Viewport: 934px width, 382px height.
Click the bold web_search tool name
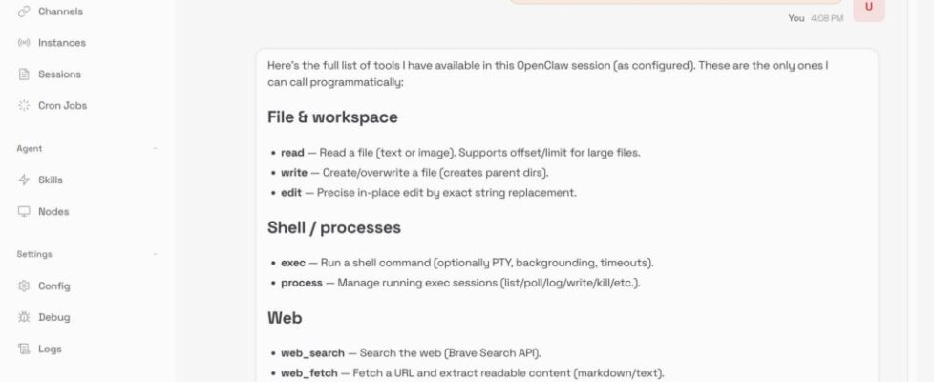pos(312,353)
